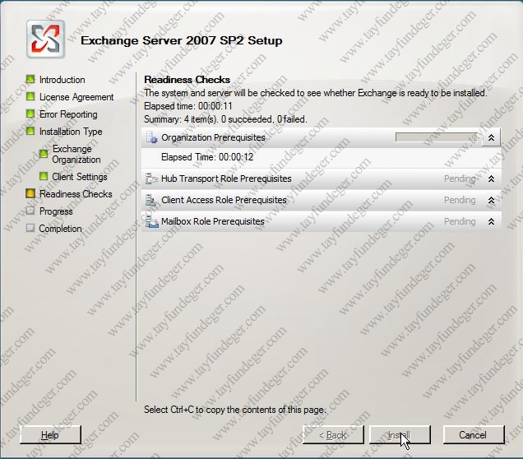Select the License Agreement step label
This screenshot has height=459, width=523.
pos(76,97)
